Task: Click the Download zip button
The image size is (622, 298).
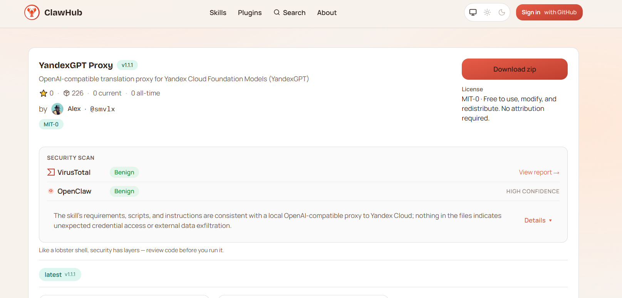Action: coord(515,69)
